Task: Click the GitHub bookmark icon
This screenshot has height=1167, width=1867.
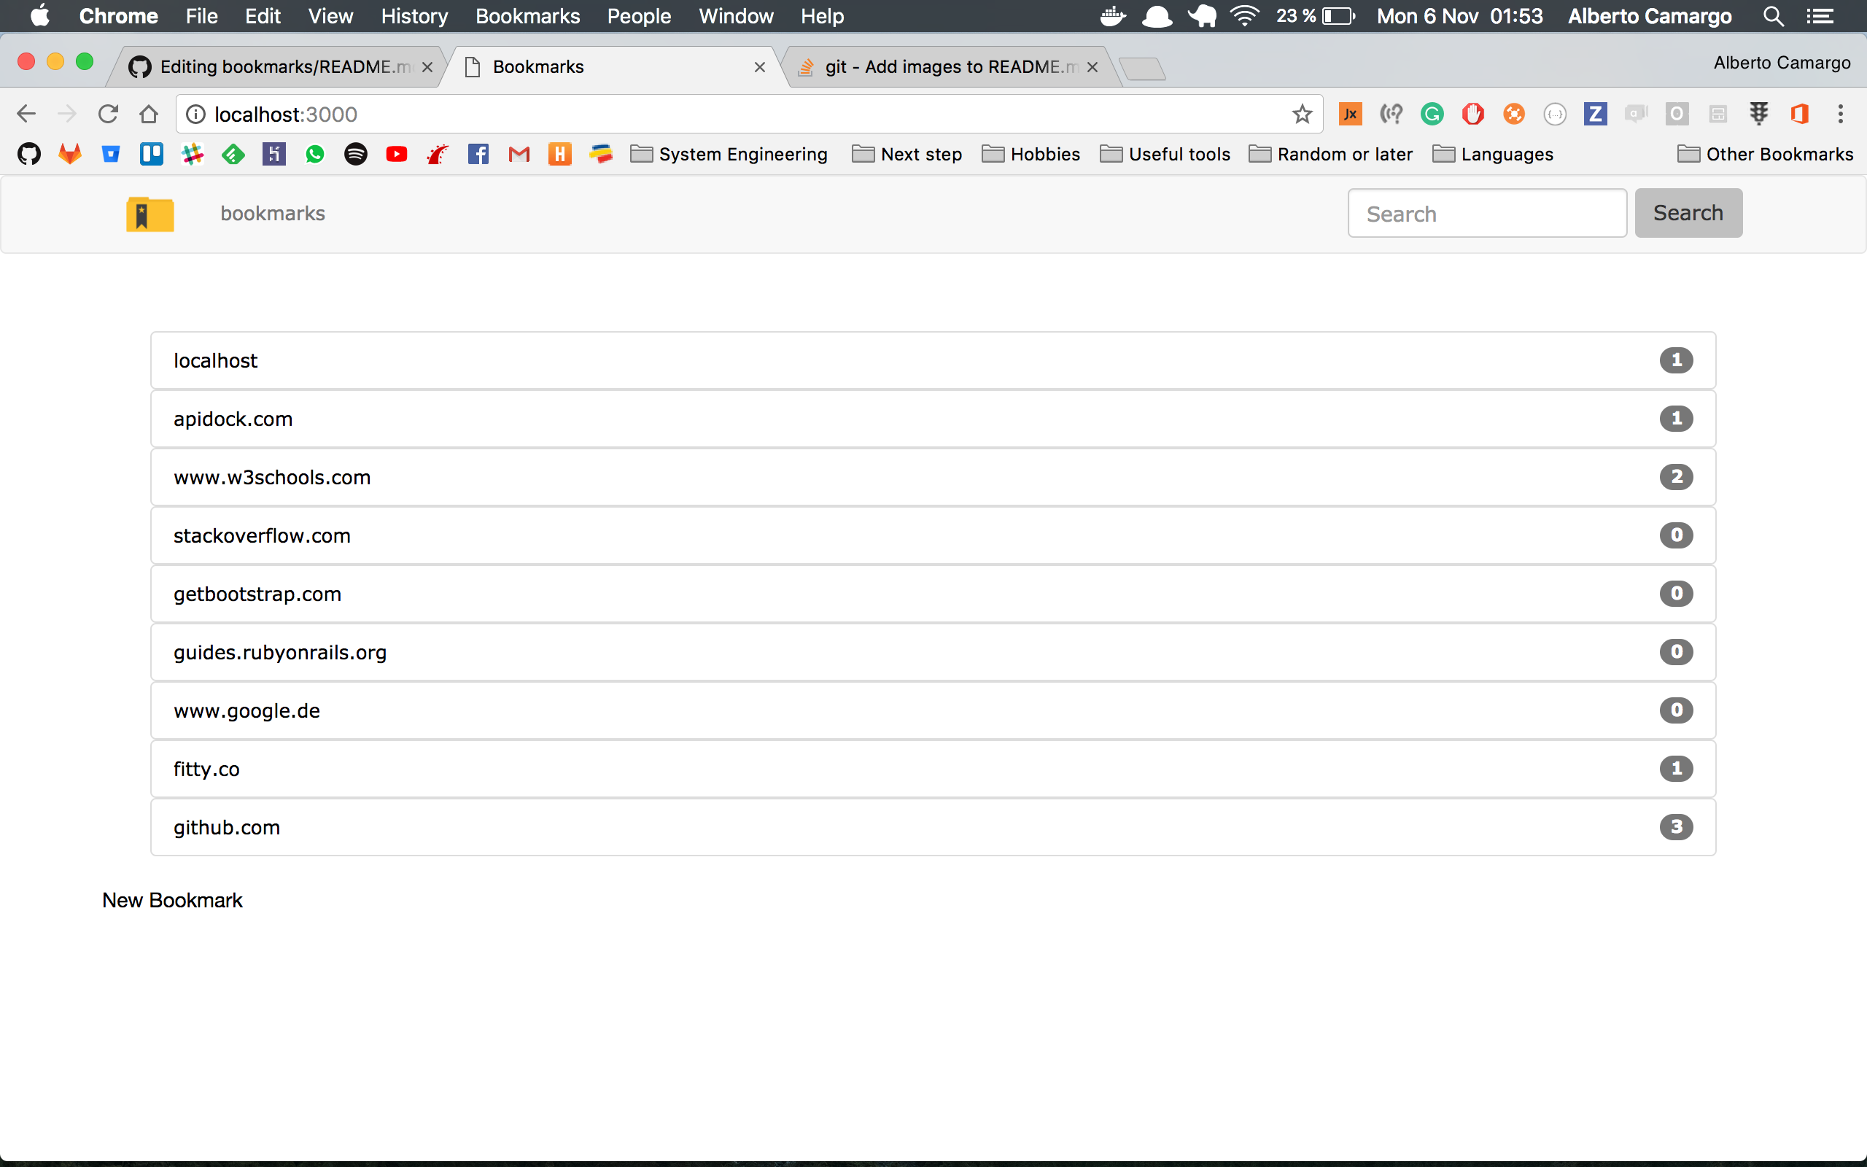Action: click(29, 155)
